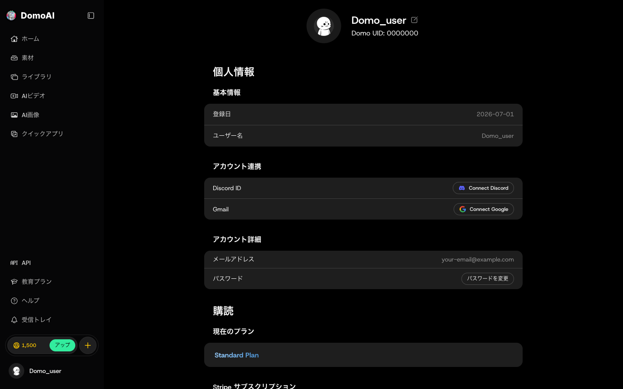Select the Standard Plan label
The width and height of the screenshot is (623, 389).
[237, 355]
